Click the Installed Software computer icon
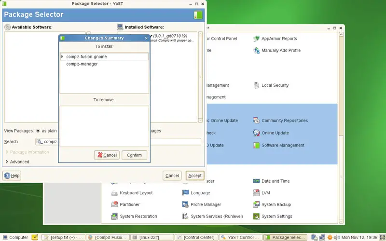 point(120,27)
